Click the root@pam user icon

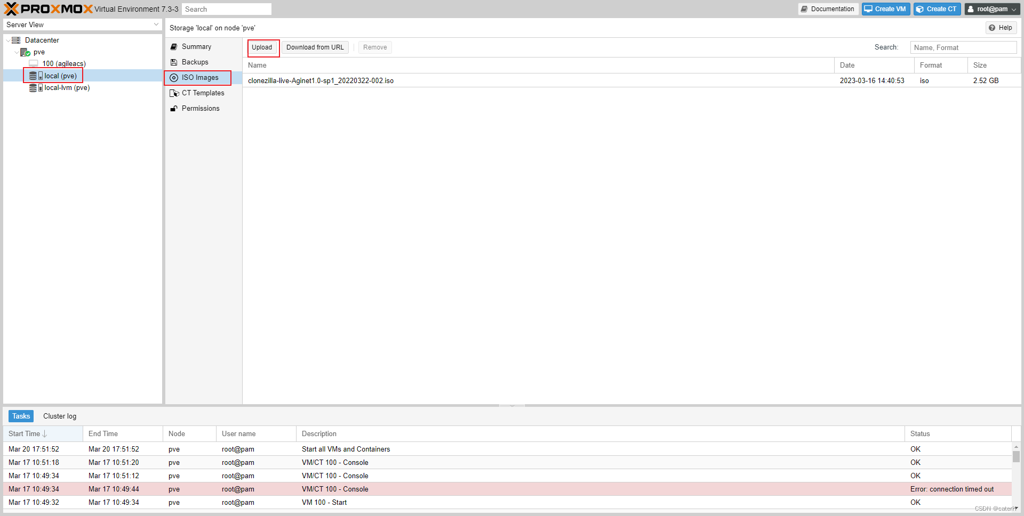(971, 9)
